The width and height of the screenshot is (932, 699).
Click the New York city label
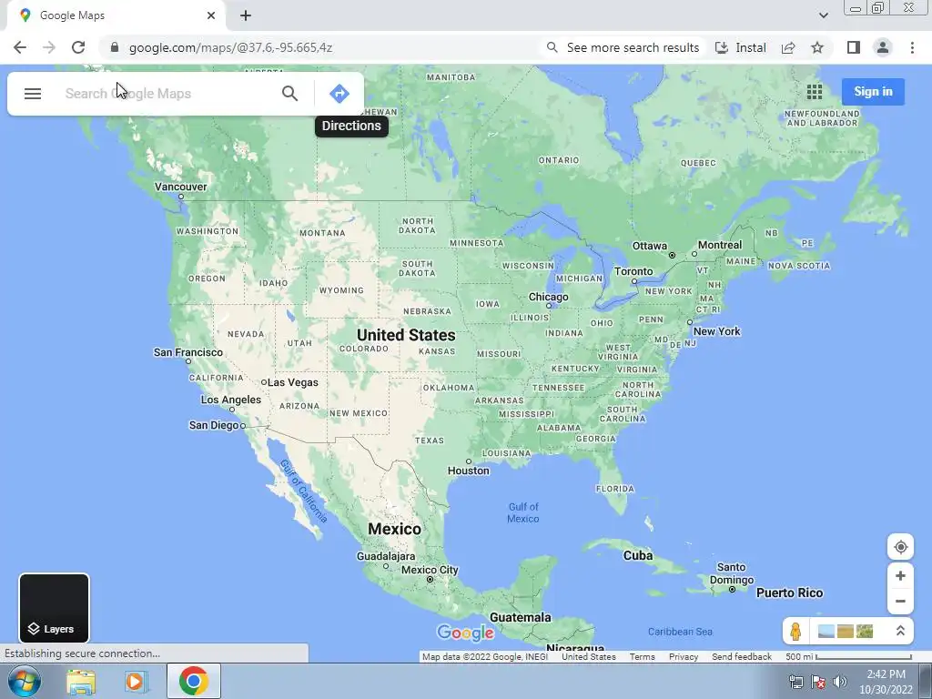[717, 331]
